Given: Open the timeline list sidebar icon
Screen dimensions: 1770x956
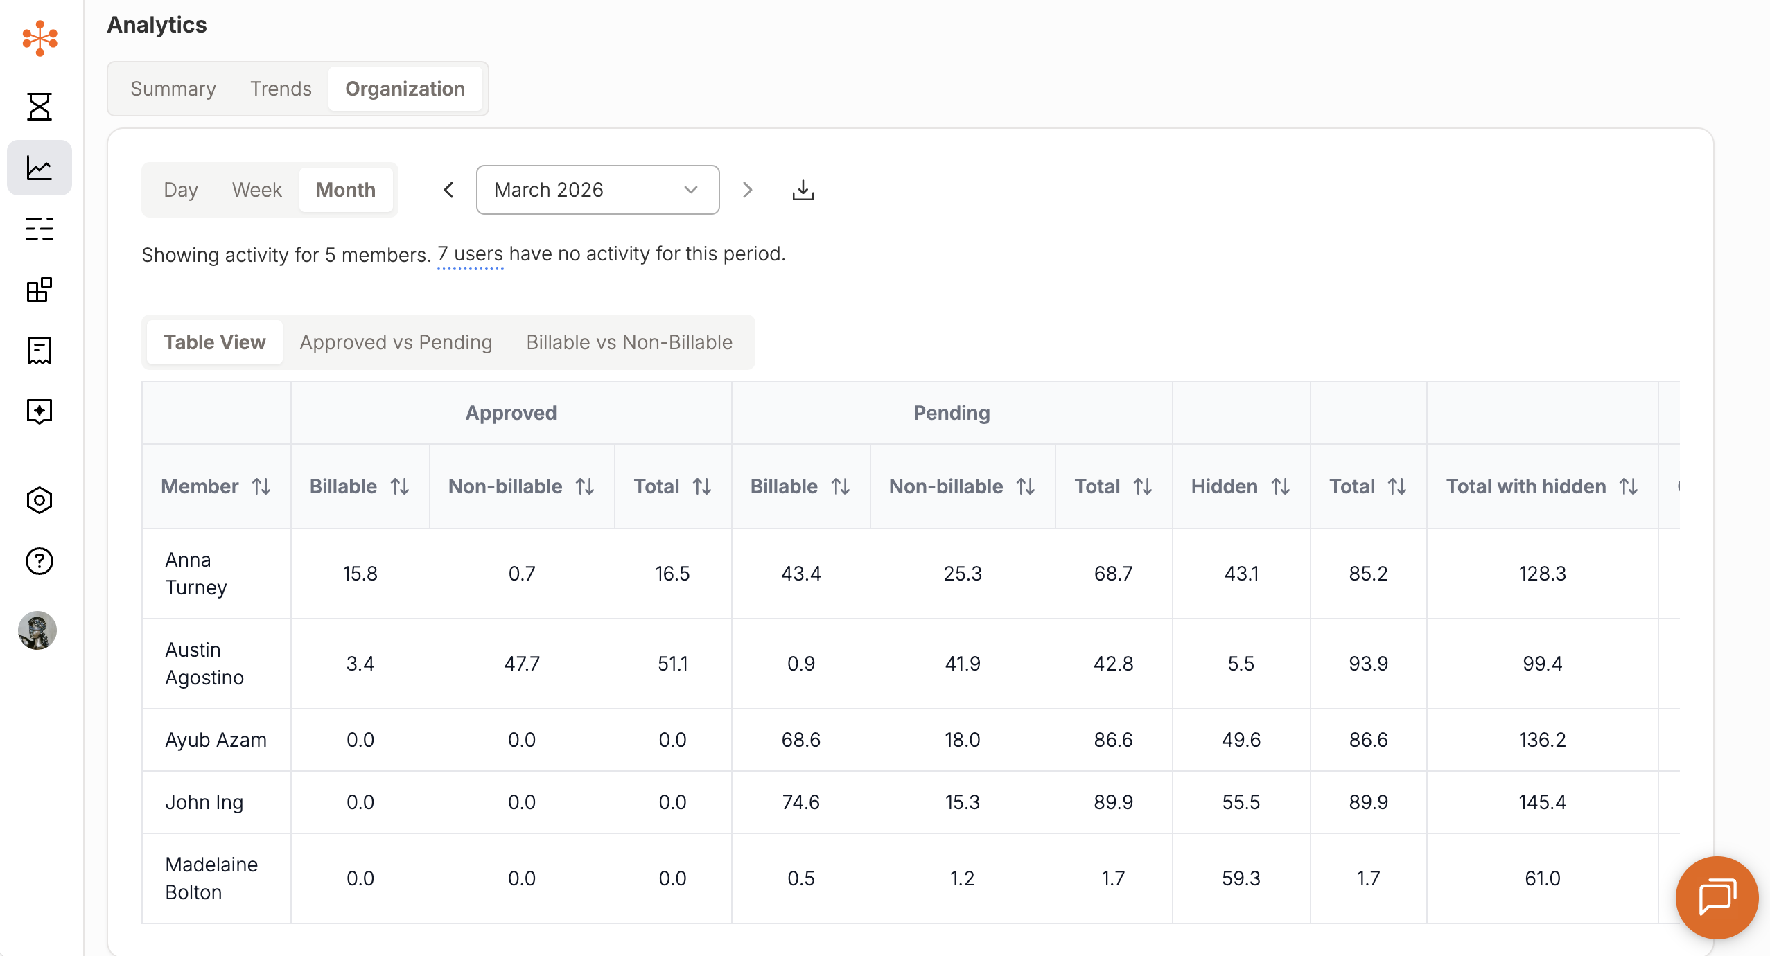Looking at the screenshot, I should 40,229.
